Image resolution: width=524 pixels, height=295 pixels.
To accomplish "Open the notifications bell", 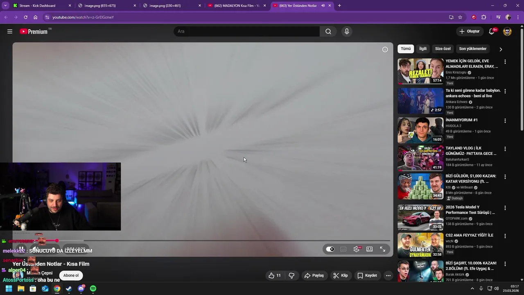I will click(492, 32).
